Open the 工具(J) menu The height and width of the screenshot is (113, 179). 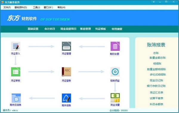point(36,7)
